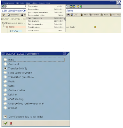Click the Source field toolbar button
123x128 pixels.
(x=13, y=15)
